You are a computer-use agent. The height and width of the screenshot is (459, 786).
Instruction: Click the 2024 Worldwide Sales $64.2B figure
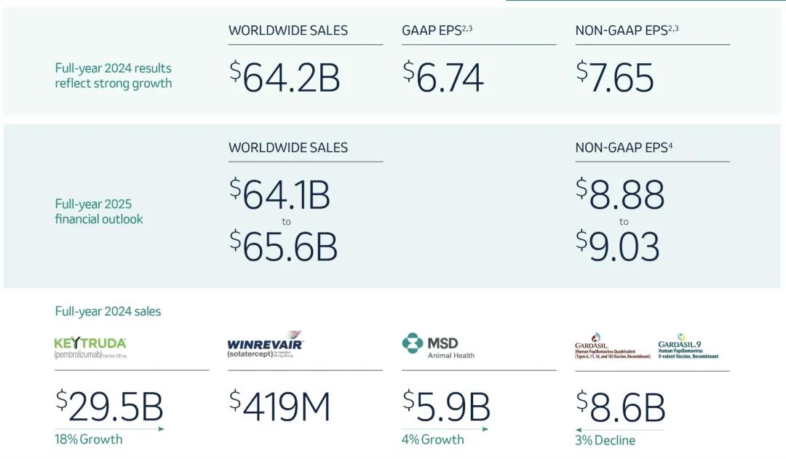(285, 78)
